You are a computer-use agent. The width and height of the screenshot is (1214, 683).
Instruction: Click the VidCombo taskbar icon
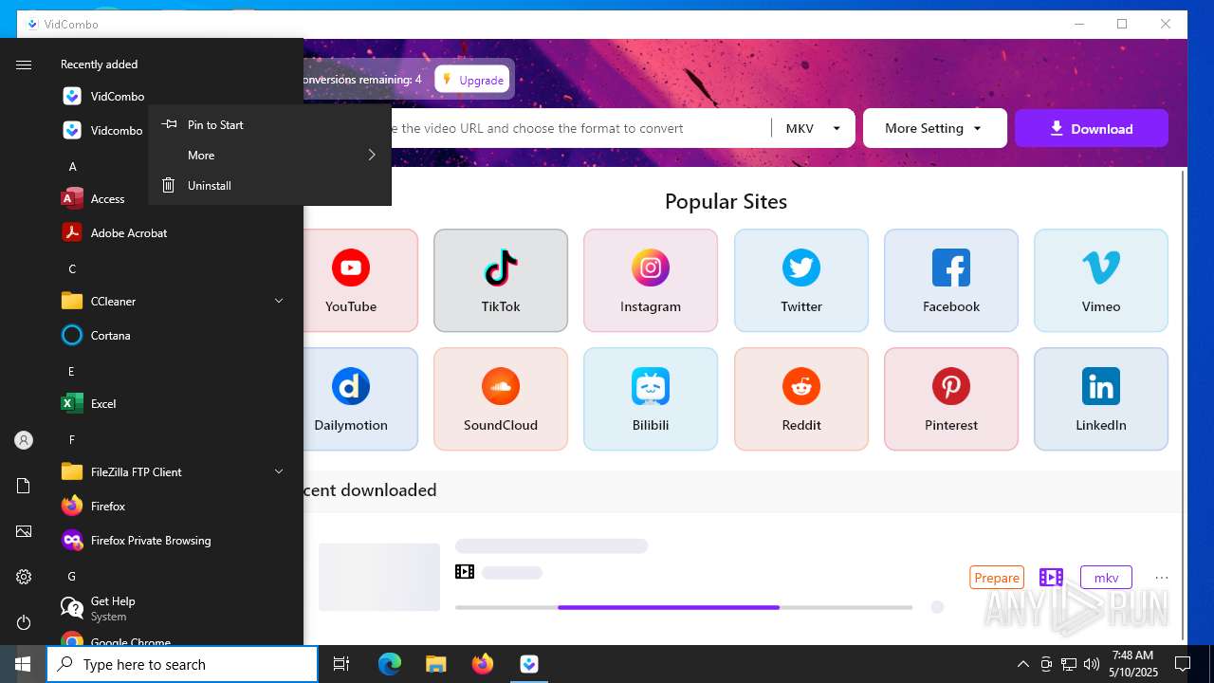click(529, 664)
